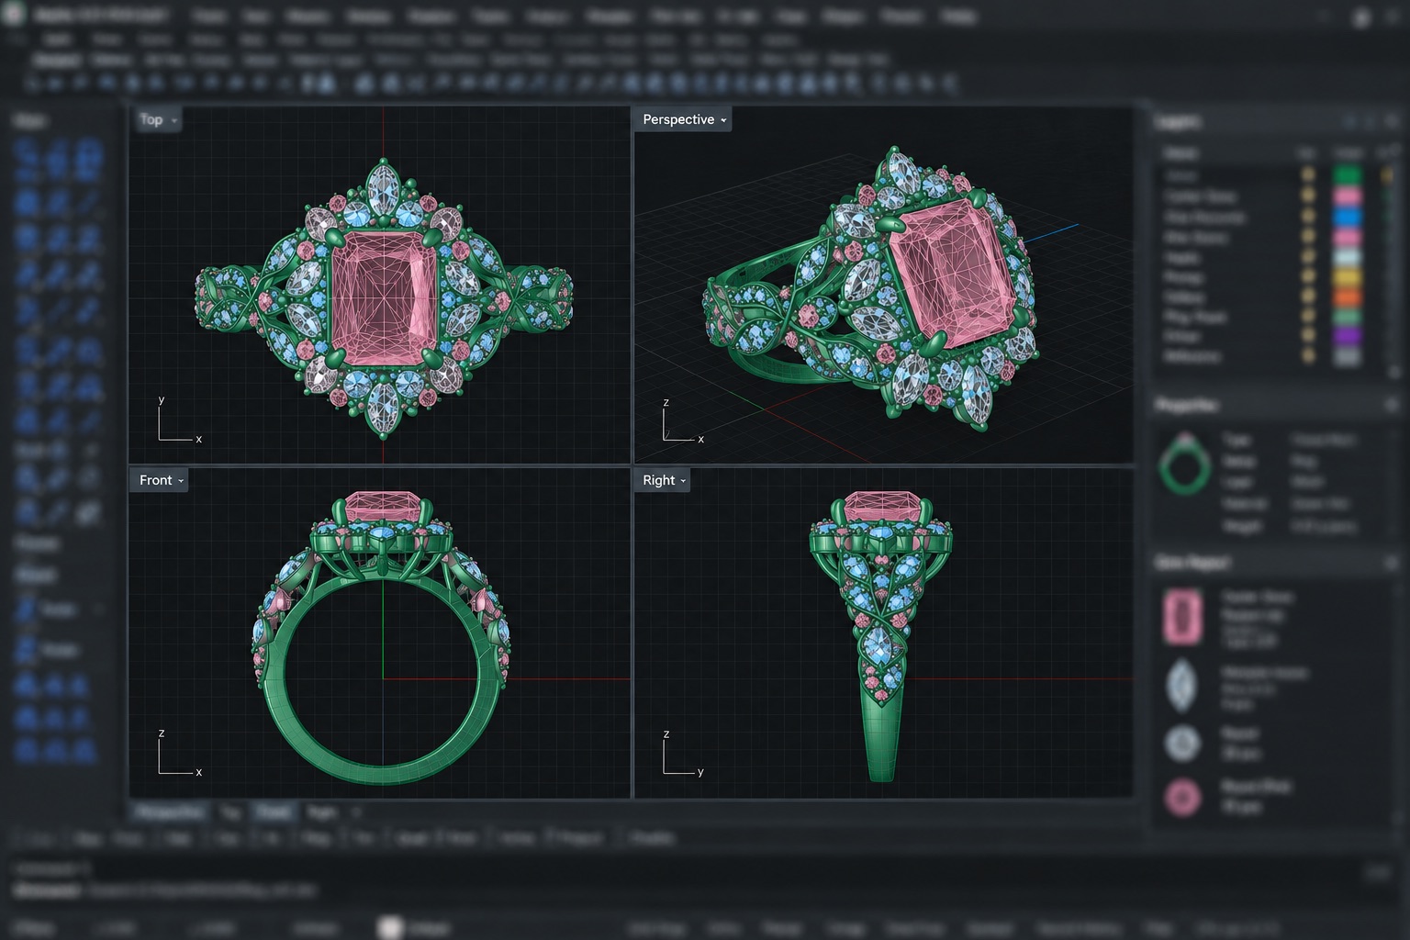Toggle the light bulb beside blue swatch
The width and height of the screenshot is (1410, 940).
click(1308, 217)
